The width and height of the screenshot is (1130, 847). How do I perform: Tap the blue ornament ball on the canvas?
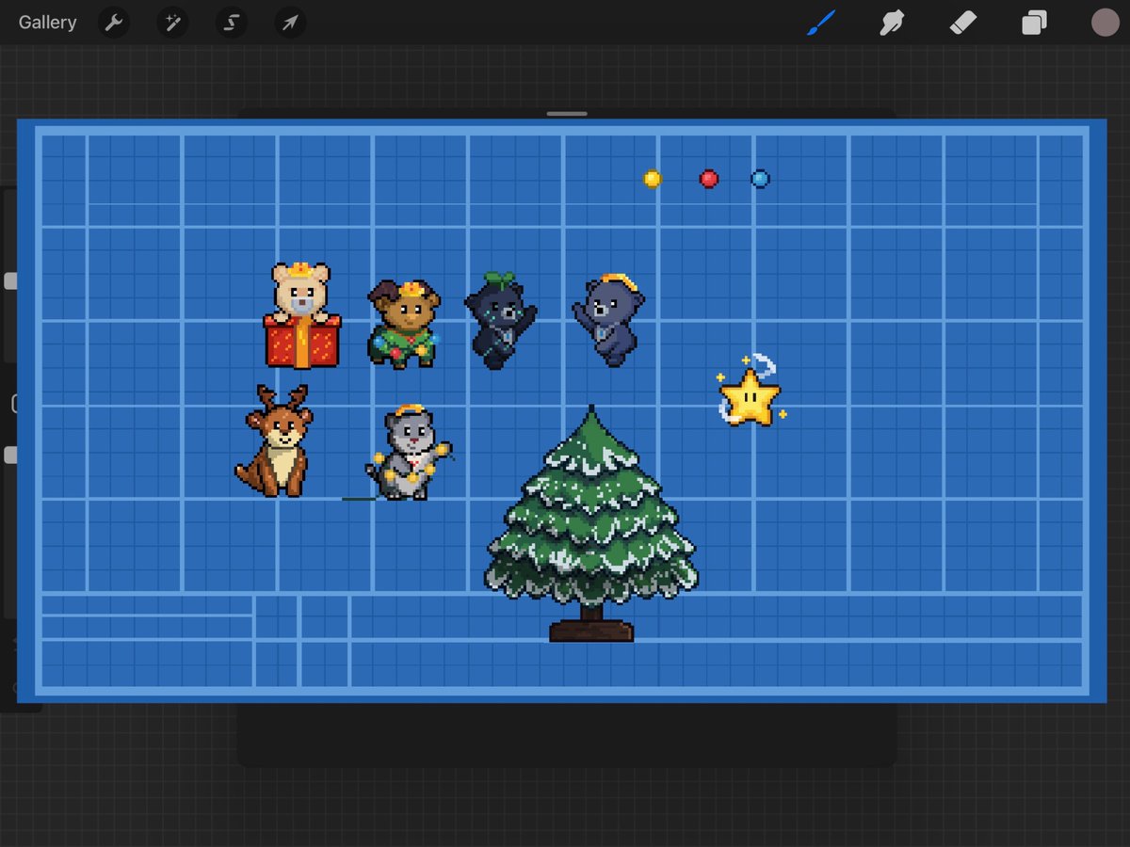pyautogui.click(x=760, y=179)
